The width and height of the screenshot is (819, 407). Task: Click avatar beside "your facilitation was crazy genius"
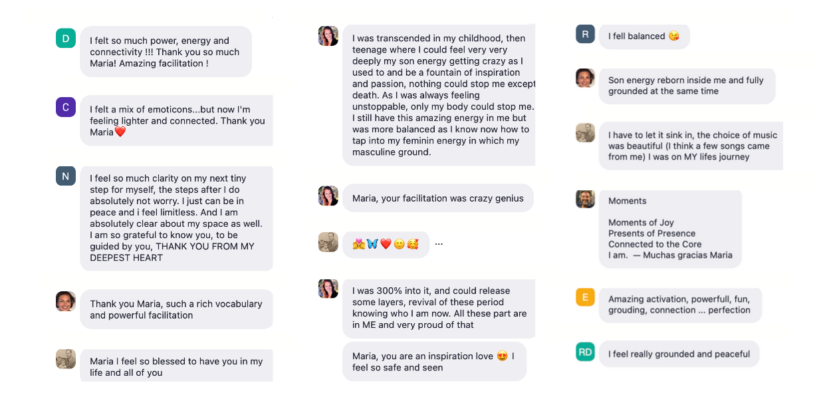(328, 196)
